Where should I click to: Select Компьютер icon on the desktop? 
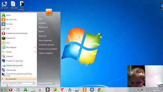pyautogui.click(x=4, y=5)
